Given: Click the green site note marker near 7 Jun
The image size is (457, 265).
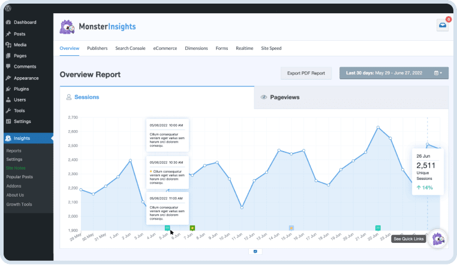Looking at the screenshot, I should (x=192, y=228).
